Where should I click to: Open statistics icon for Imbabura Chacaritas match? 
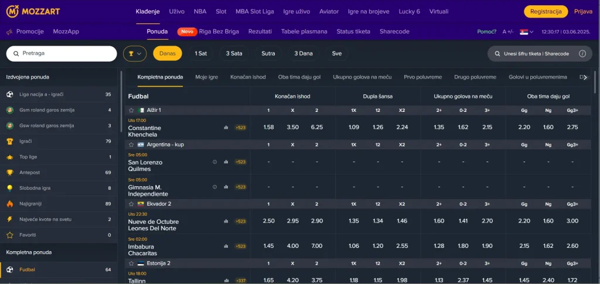pos(226,246)
